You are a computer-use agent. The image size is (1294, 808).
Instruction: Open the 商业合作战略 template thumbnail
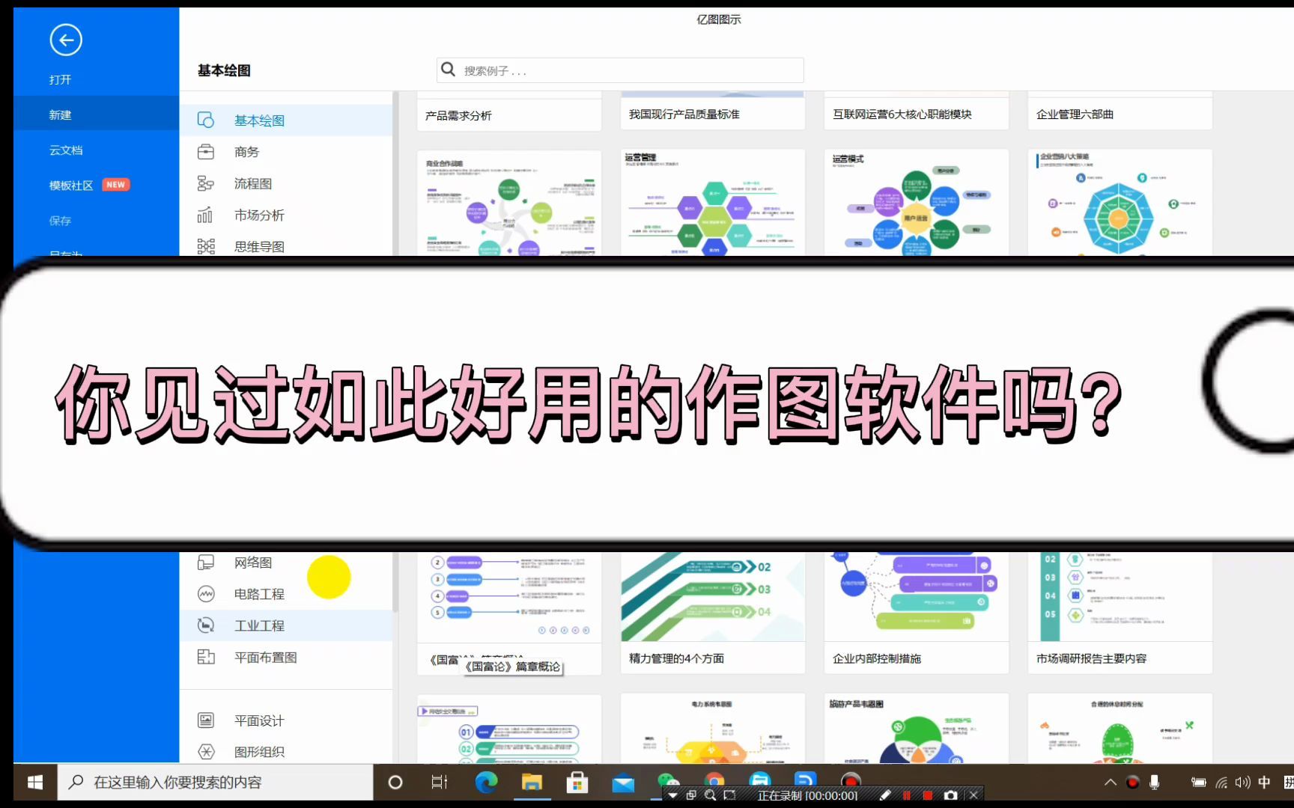pyautogui.click(x=509, y=203)
